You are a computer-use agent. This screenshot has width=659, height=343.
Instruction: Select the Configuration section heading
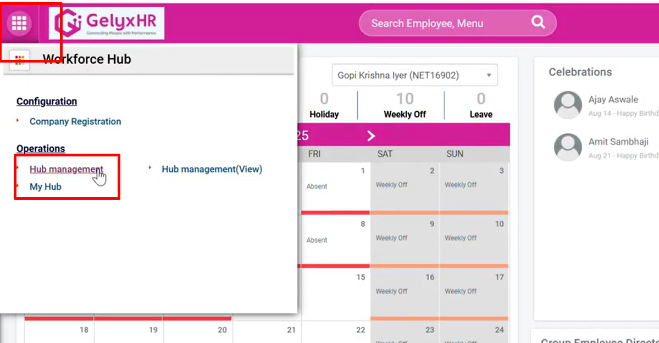[x=47, y=102]
